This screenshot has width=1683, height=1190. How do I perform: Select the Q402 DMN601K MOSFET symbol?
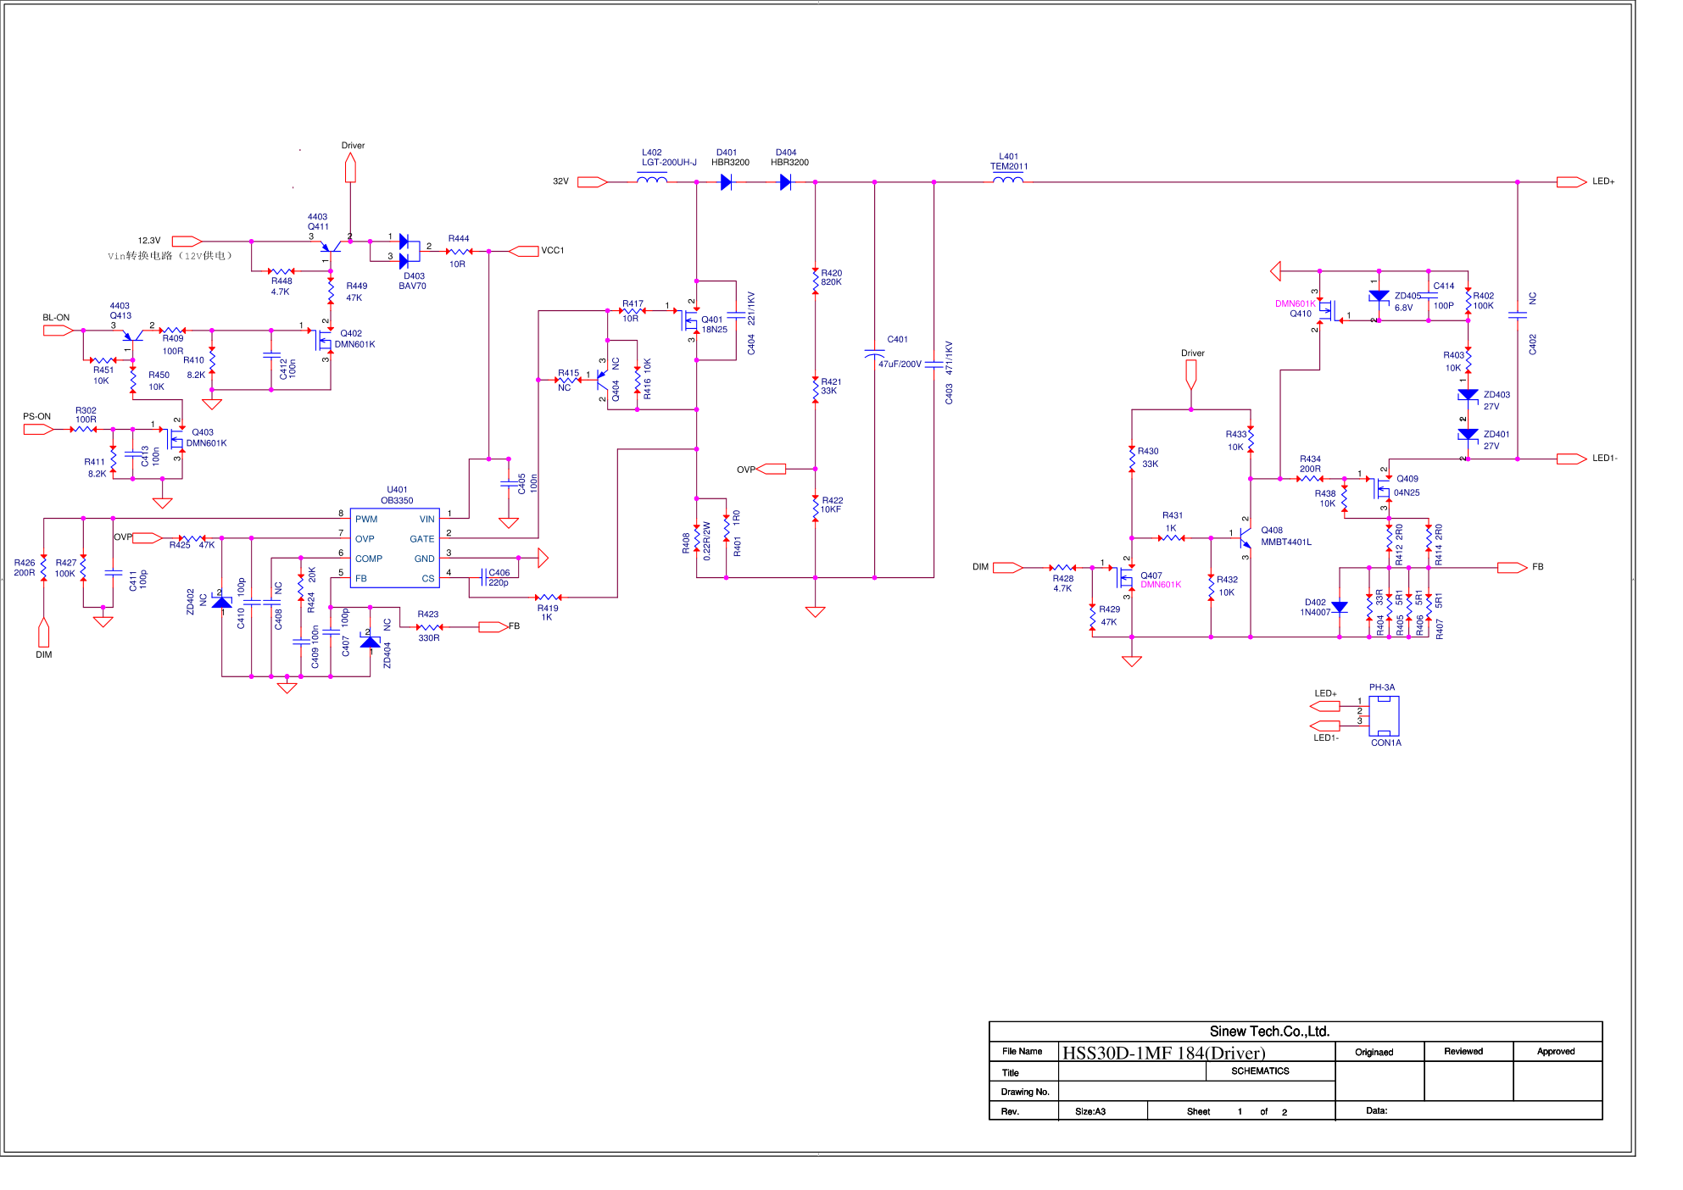click(325, 342)
